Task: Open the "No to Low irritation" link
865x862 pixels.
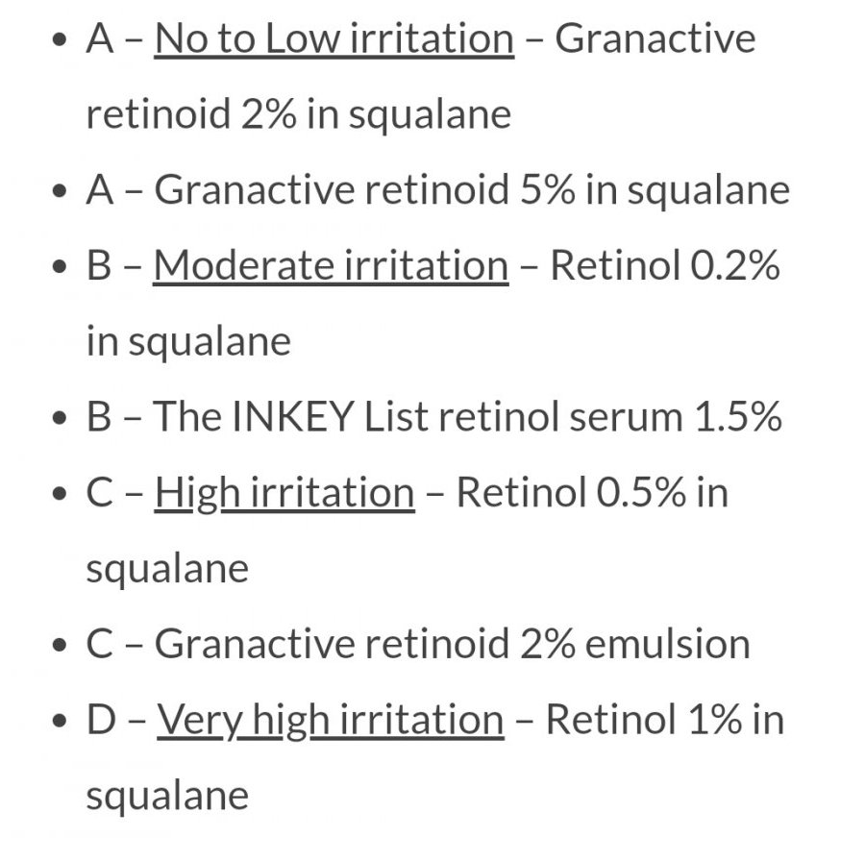Action: coord(334,39)
